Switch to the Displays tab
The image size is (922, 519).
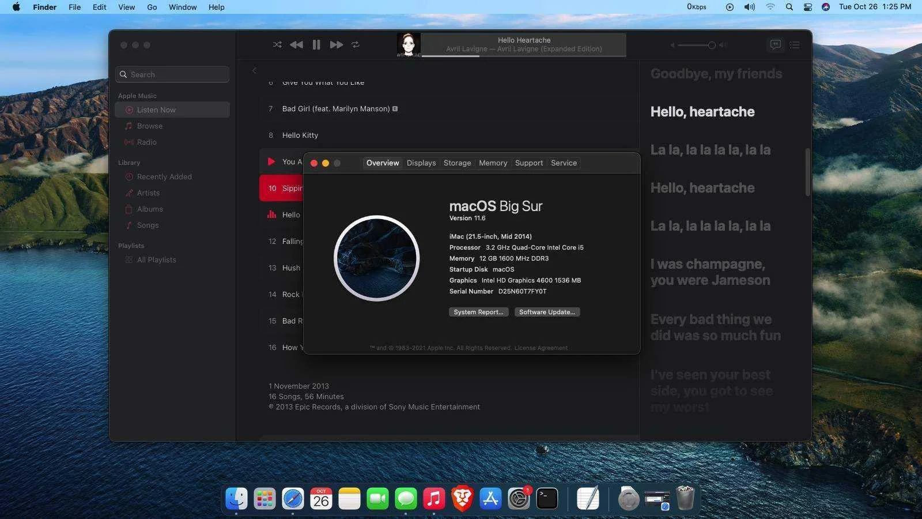(x=421, y=163)
